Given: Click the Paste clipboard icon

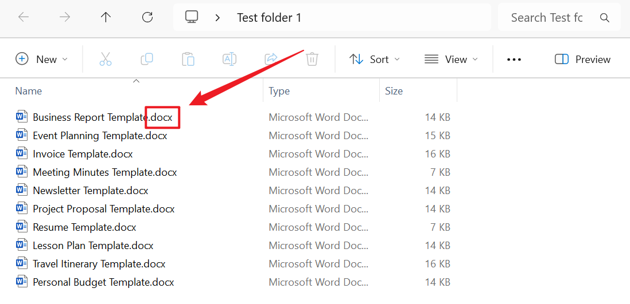Looking at the screenshot, I should tap(188, 59).
